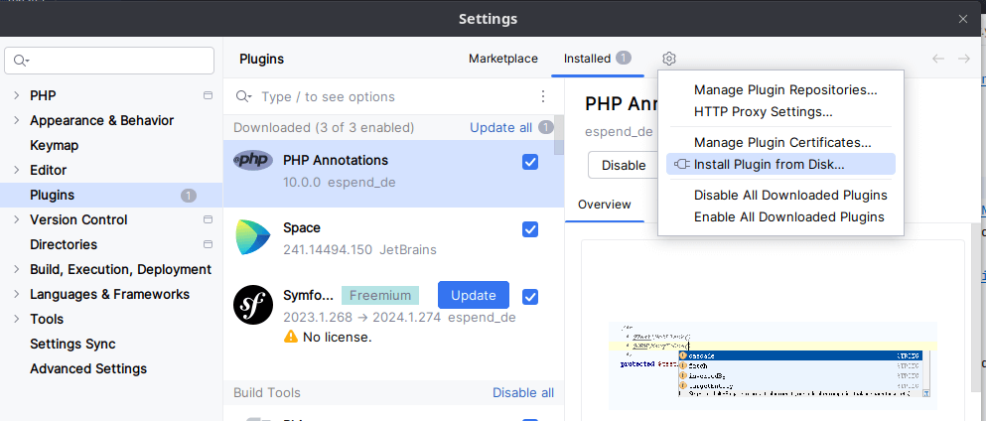This screenshot has height=421, width=986.
Task: Click the Update button for Symfony plugin
Action: [x=474, y=295]
